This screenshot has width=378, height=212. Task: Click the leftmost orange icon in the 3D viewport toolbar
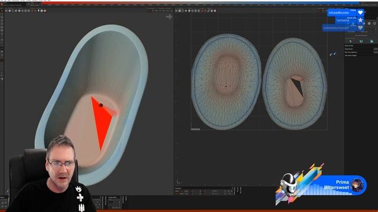click(32, 11)
